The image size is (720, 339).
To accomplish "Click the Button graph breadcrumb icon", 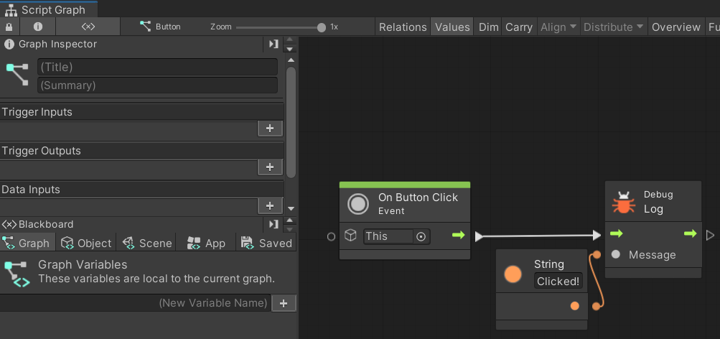I will tap(147, 27).
